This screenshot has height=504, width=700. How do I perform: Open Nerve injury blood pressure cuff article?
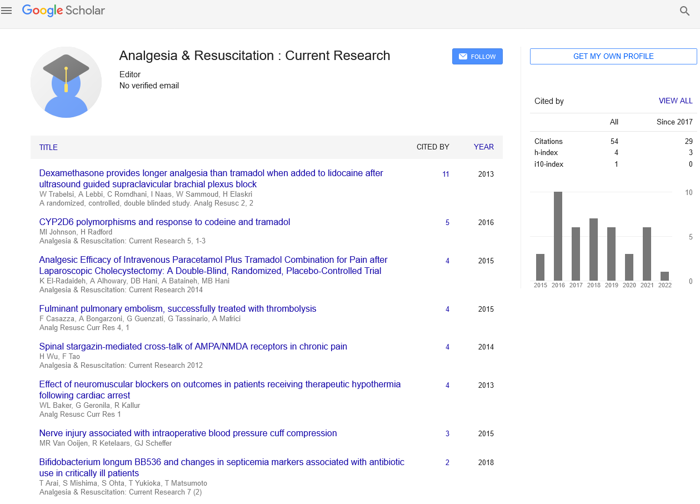click(188, 433)
